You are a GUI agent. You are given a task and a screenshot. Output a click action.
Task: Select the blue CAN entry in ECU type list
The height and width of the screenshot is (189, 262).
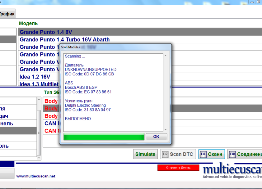click(50, 124)
